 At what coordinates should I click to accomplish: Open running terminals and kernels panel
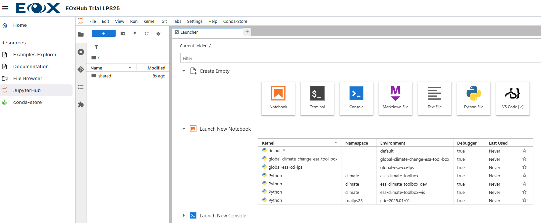click(81, 52)
